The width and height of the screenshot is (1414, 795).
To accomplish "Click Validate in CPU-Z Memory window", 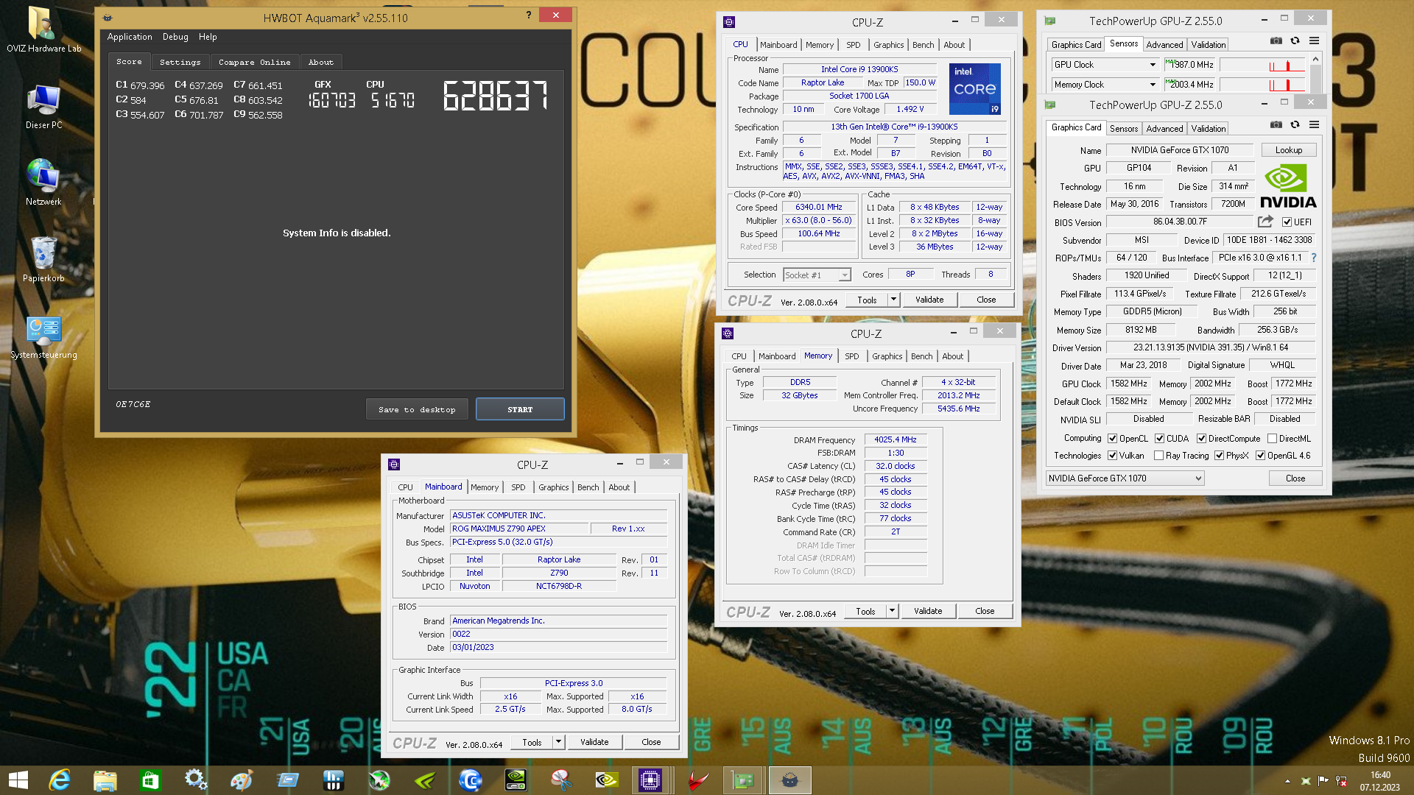I will pos(928,611).
